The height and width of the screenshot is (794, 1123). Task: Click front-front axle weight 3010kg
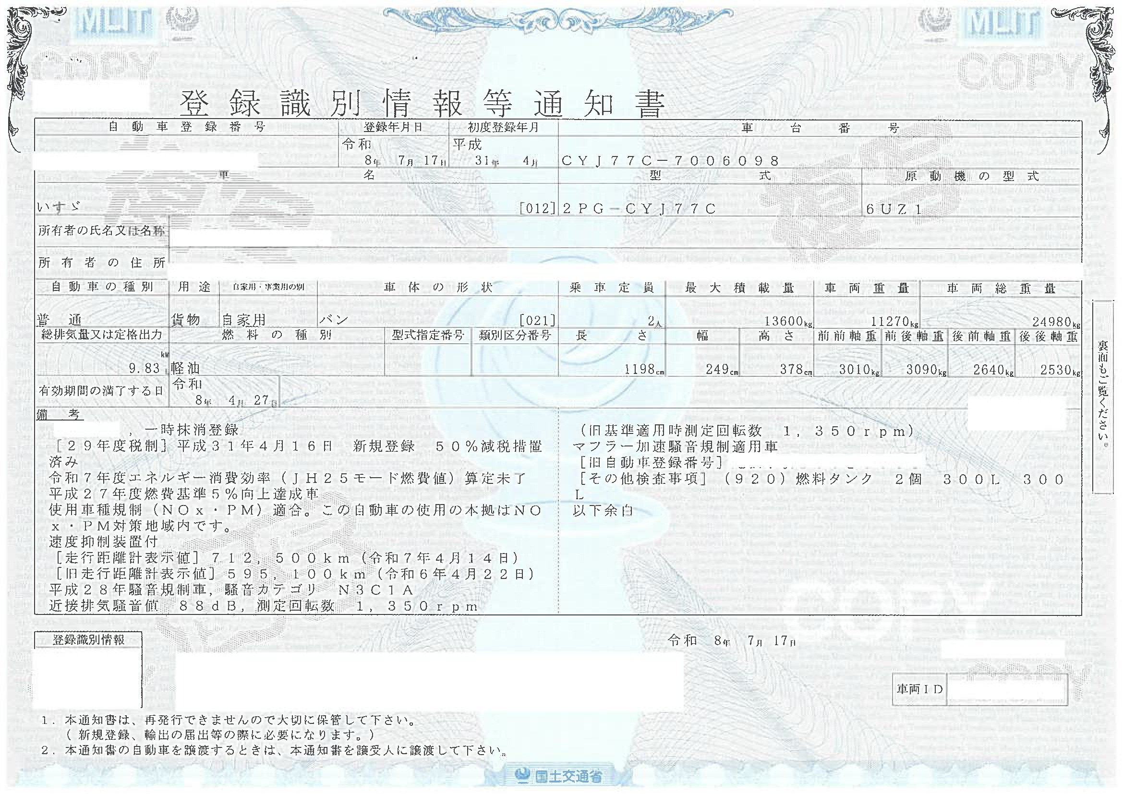point(859,369)
